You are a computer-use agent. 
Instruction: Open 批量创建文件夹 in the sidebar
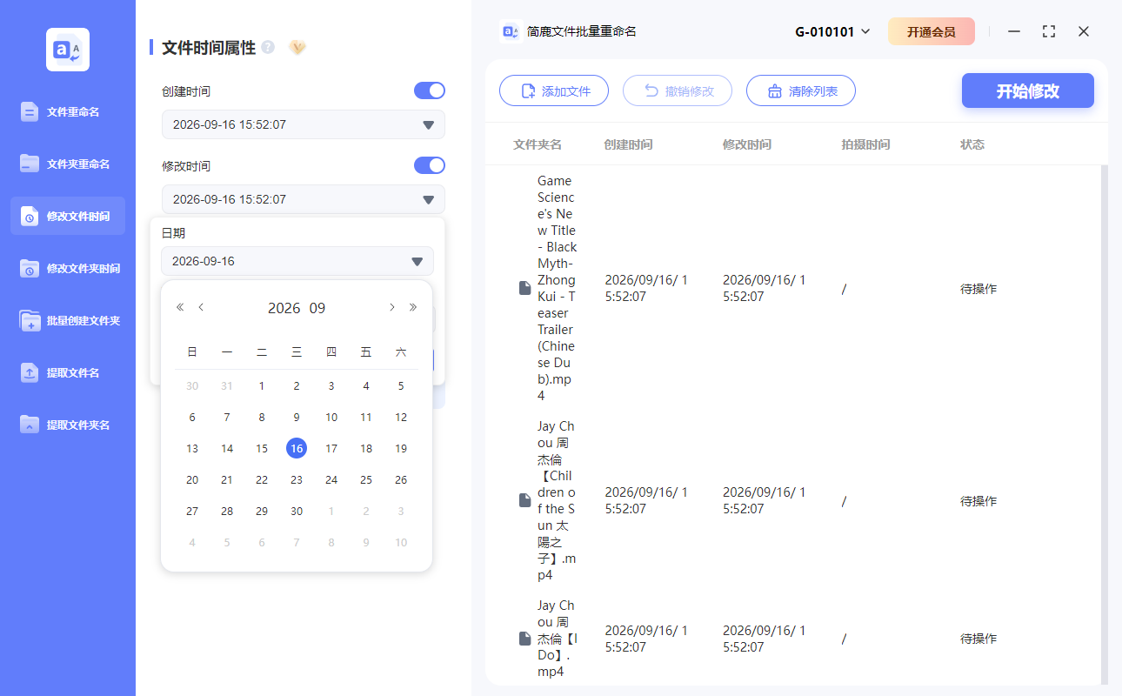coord(68,320)
